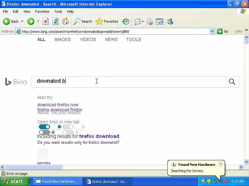This screenshot has width=249, height=186.
Task: Click info icon in hardware balloon
Action: (174, 165)
